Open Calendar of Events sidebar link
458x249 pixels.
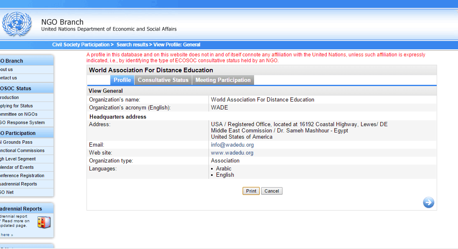[x=17, y=168]
